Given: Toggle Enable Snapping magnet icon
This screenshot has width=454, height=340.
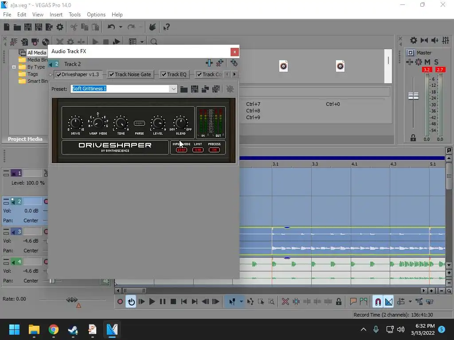Looking at the screenshot, I should (378, 302).
